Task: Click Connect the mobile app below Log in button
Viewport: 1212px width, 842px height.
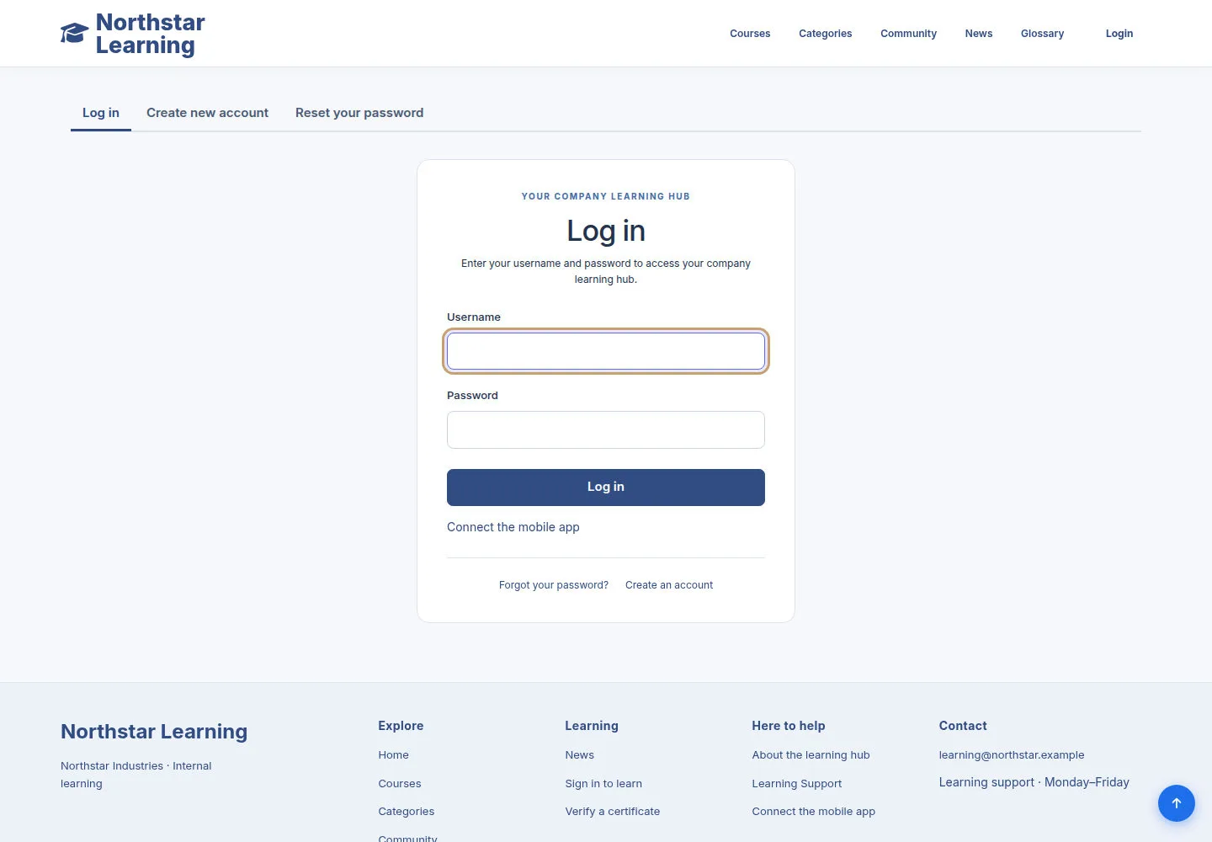Action: pyautogui.click(x=513, y=527)
